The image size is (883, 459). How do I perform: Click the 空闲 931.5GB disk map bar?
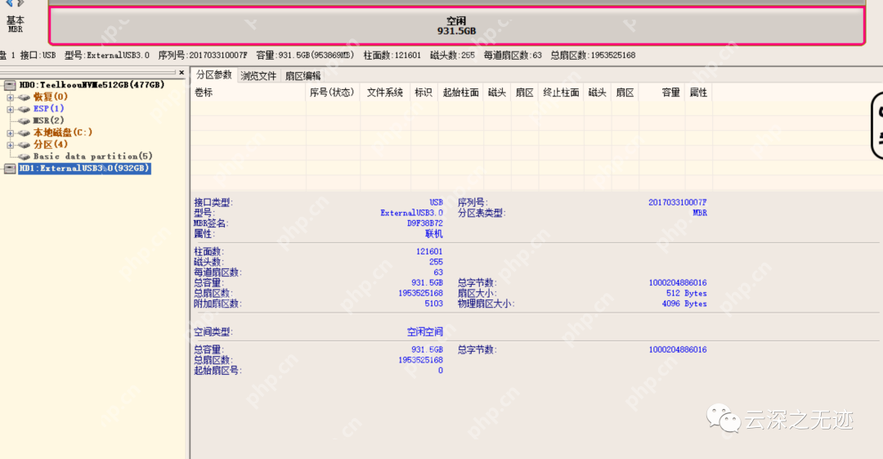[x=457, y=25]
